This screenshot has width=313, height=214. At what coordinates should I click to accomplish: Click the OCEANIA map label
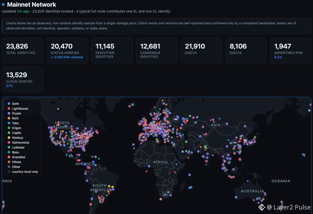281,181
